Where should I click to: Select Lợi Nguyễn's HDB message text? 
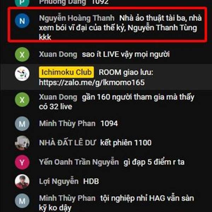91,182
